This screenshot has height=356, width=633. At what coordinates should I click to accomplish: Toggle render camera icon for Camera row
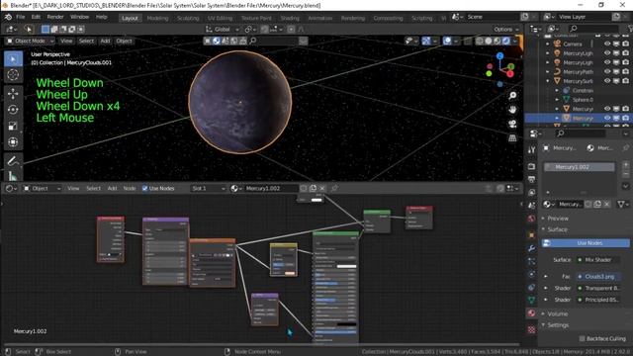[x=625, y=44]
